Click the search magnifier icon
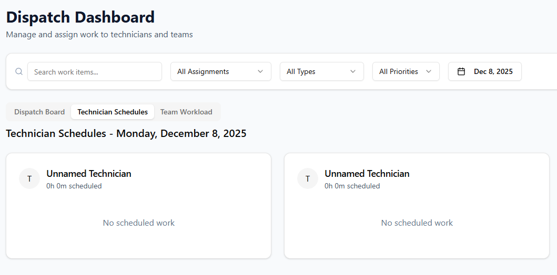Viewport: 557px width, 275px height. click(19, 71)
